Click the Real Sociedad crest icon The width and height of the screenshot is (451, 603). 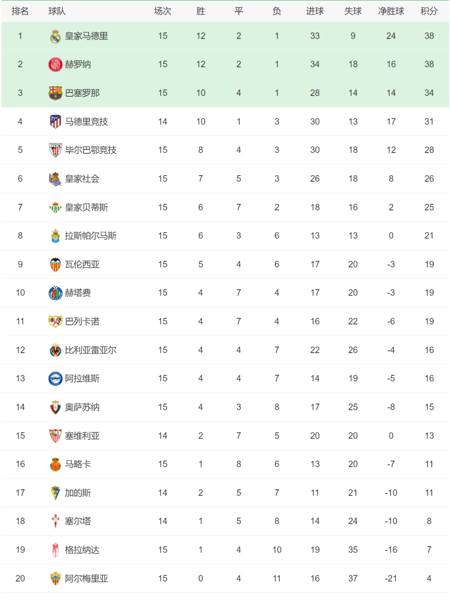55,179
